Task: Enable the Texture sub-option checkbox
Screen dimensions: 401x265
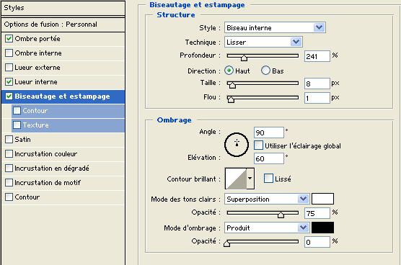Action: tap(17, 125)
